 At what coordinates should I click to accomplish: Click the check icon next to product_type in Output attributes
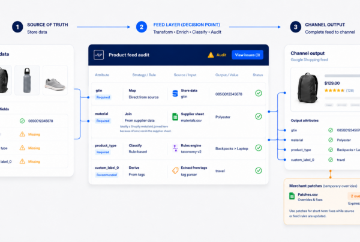click(x=331, y=150)
